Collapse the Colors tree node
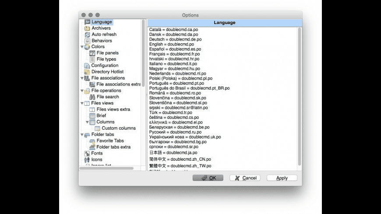381x214 pixels. coord(82,47)
